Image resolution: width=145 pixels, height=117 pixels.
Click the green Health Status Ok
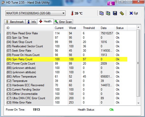click(x=112, y=110)
